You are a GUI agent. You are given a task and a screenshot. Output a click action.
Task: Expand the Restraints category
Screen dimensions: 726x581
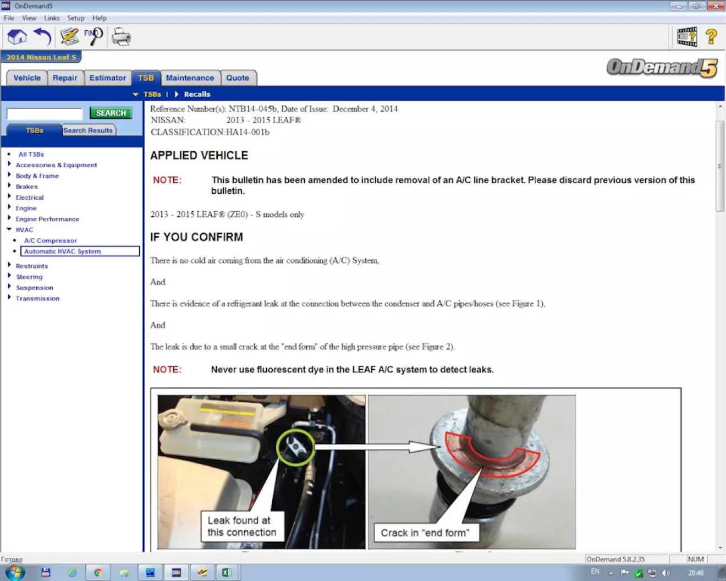pyautogui.click(x=9, y=265)
